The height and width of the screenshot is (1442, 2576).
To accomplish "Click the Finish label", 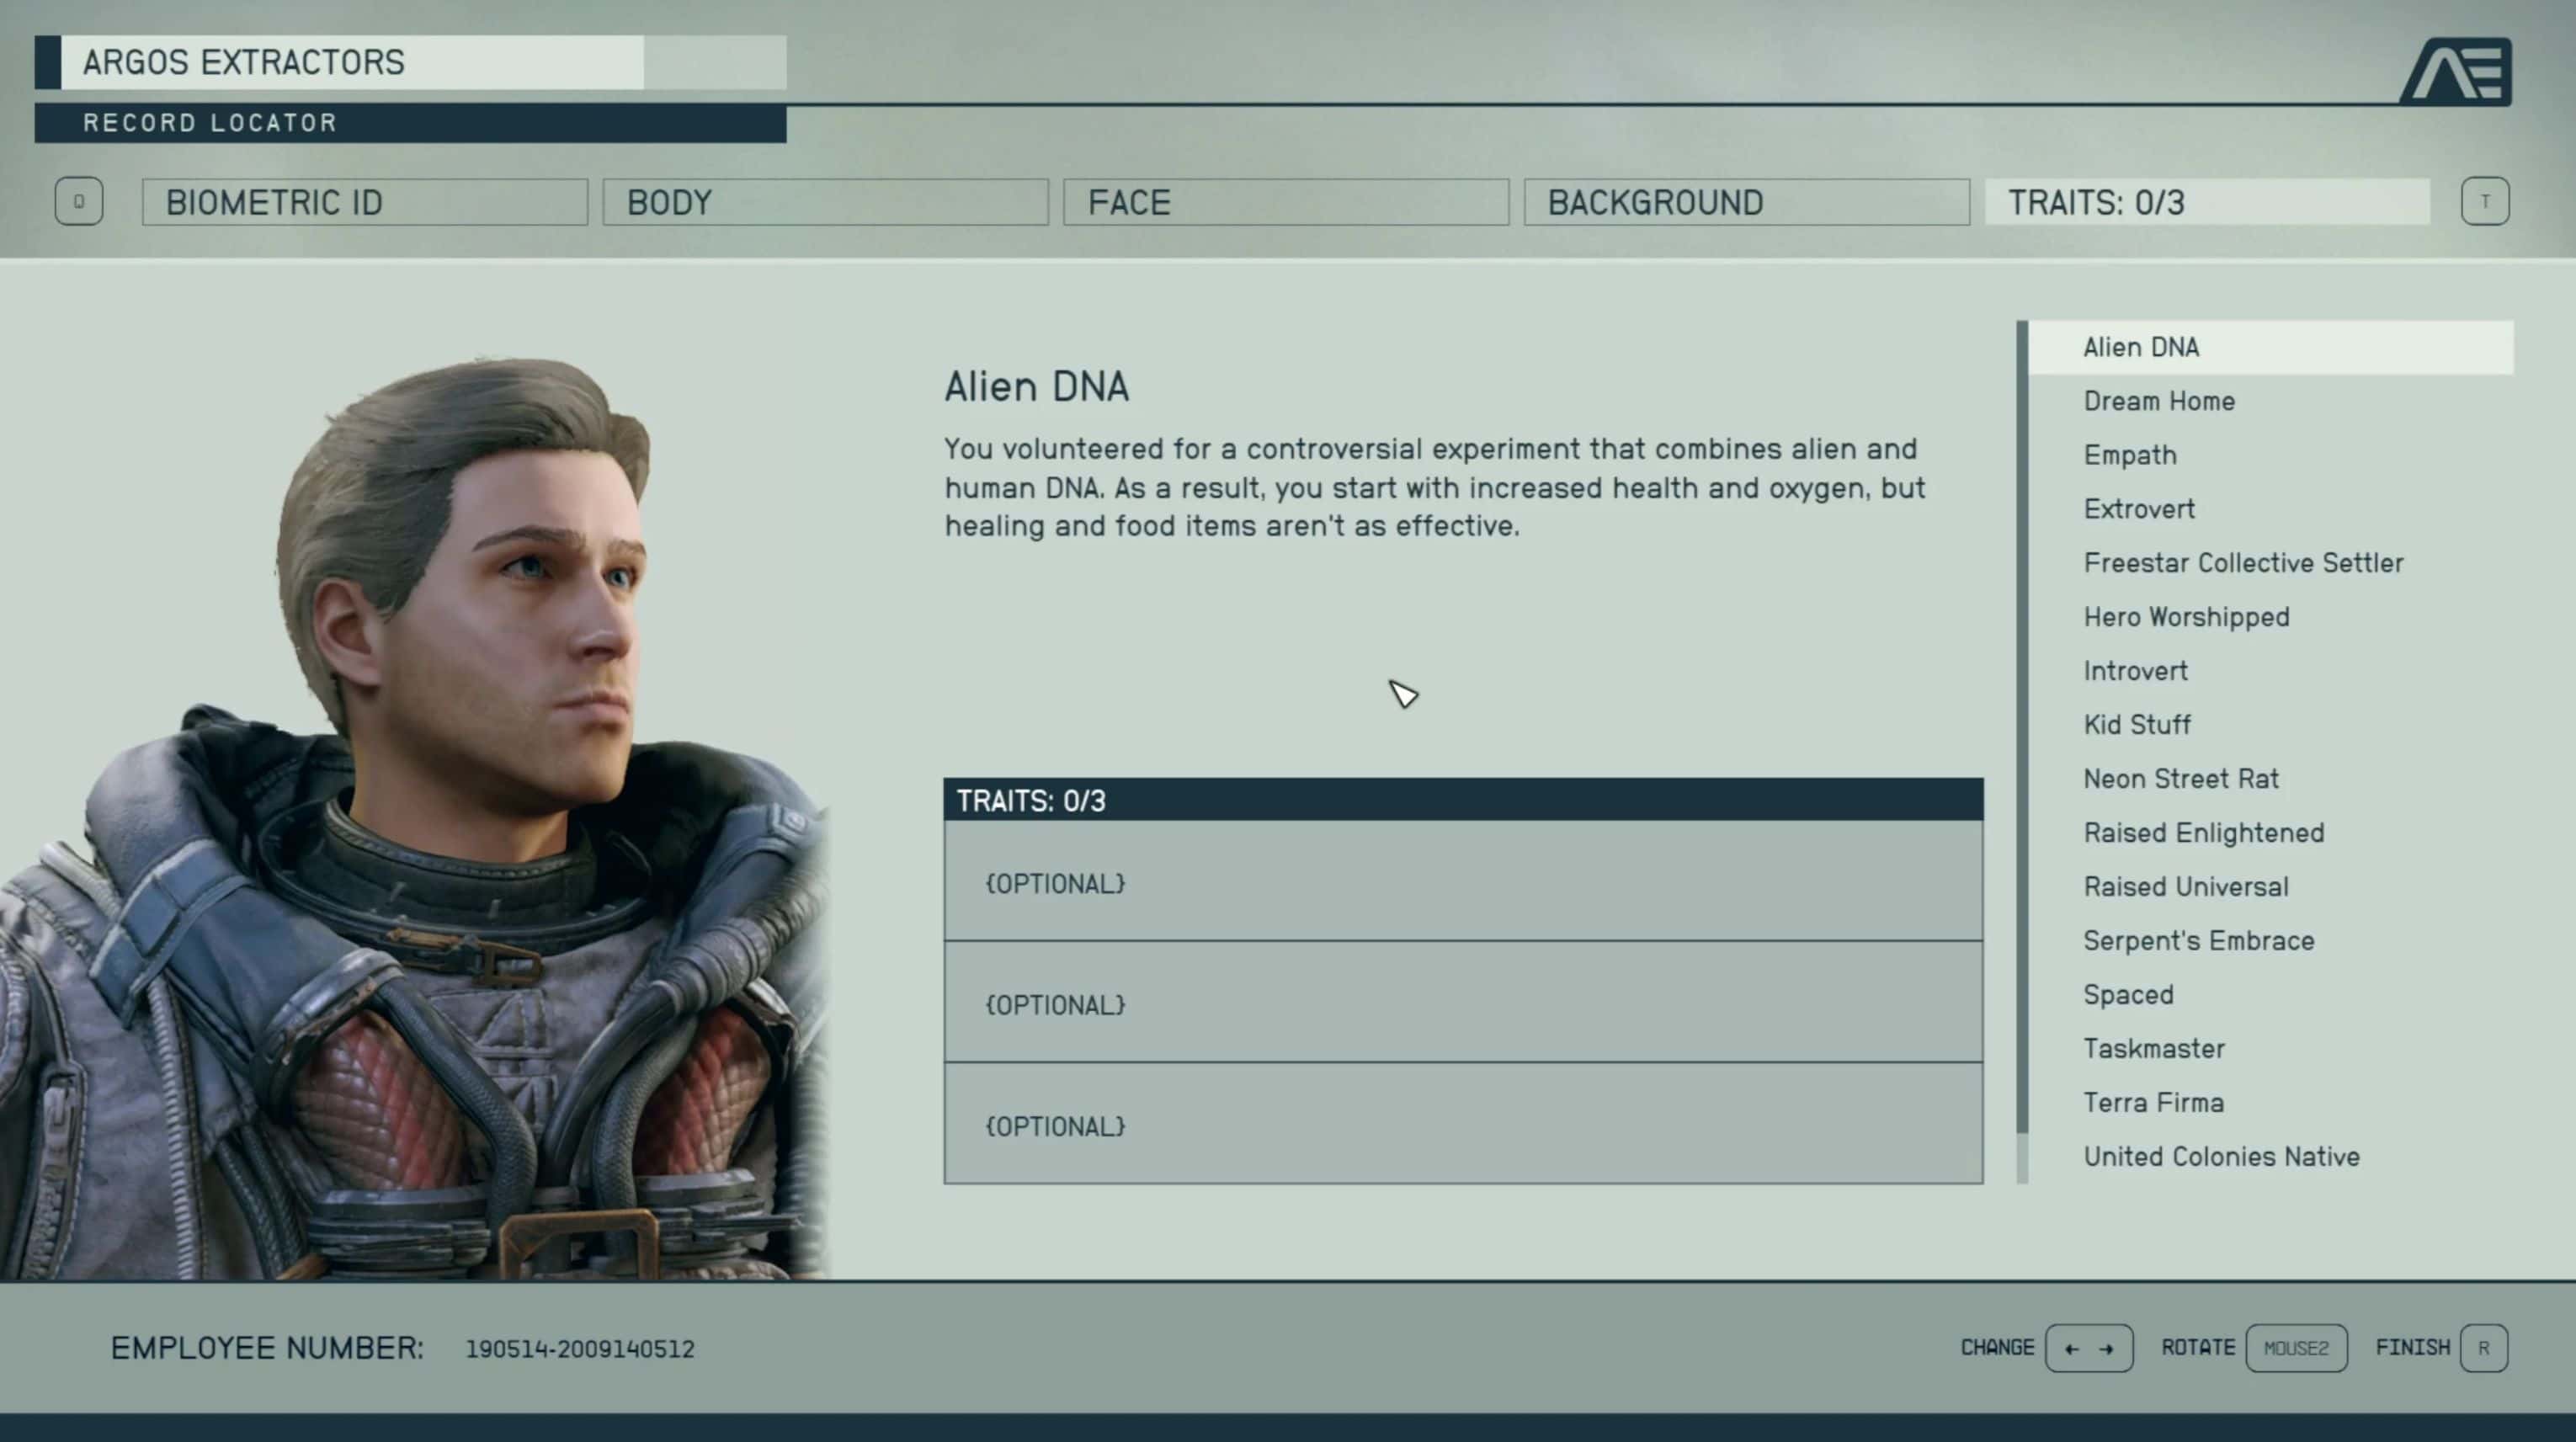I will (x=2412, y=1348).
